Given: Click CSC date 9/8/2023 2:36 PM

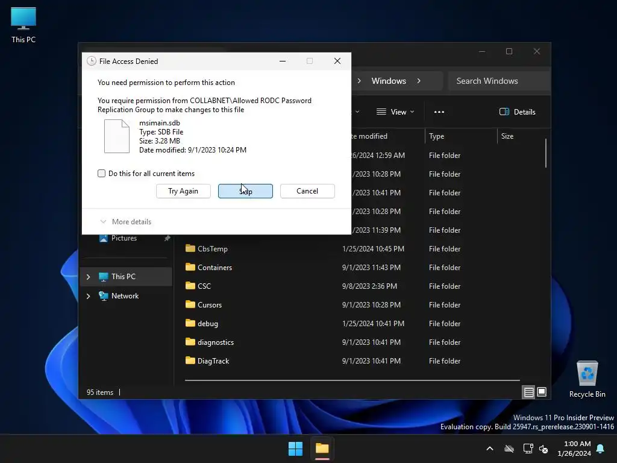Looking at the screenshot, I should (369, 286).
